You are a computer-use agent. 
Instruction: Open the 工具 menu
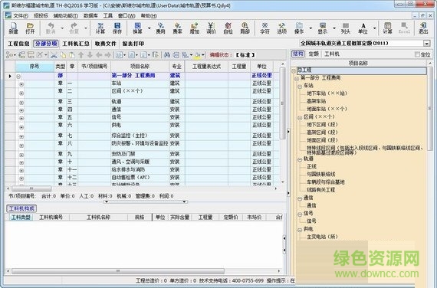click(108, 15)
